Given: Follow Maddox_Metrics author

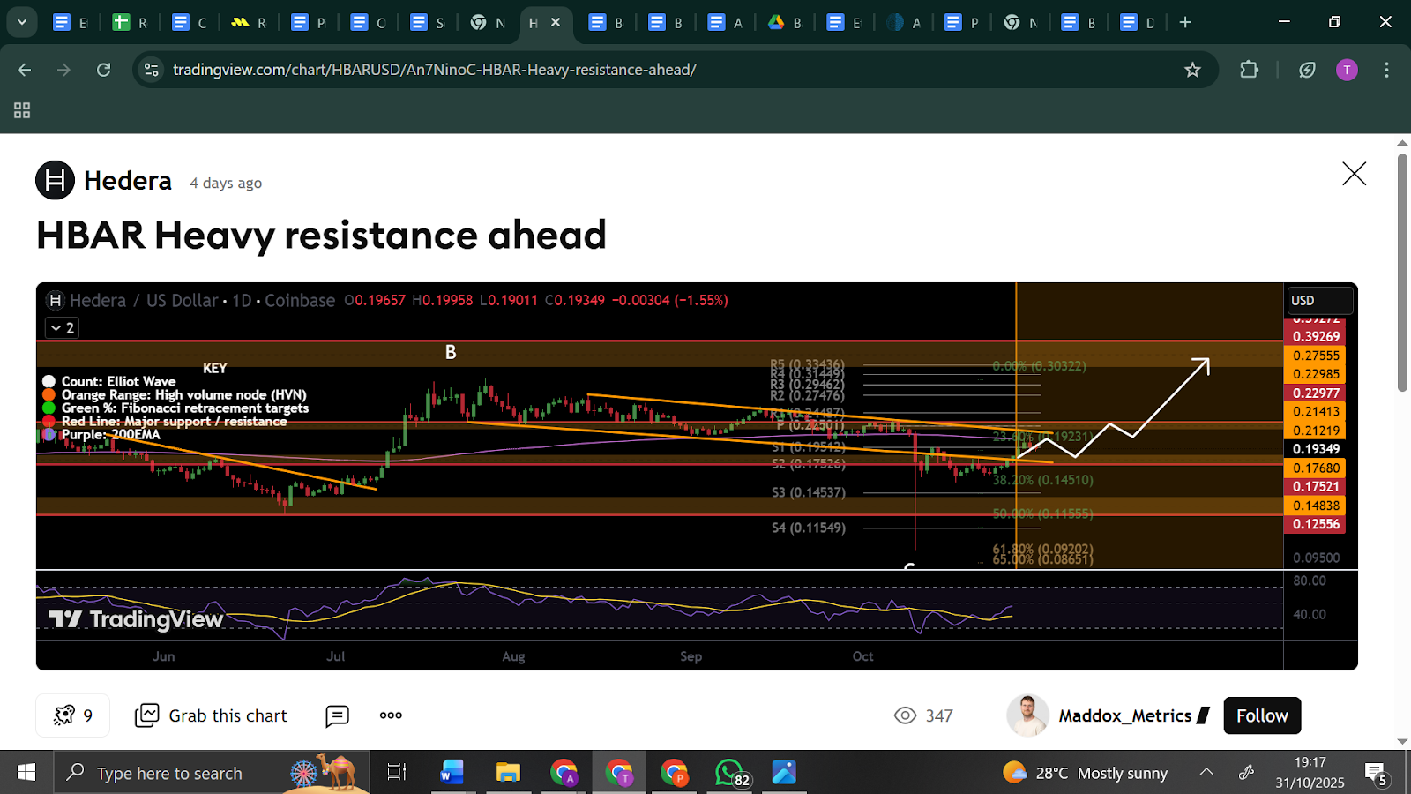Looking at the screenshot, I should [x=1261, y=715].
